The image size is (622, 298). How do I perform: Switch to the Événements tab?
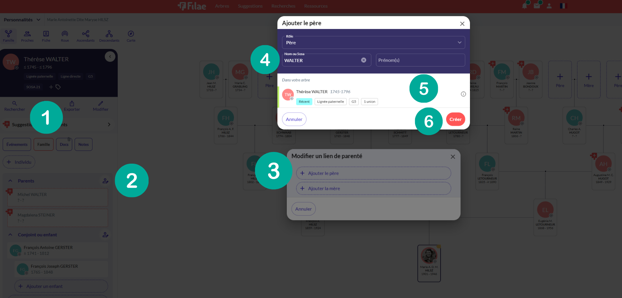[x=17, y=144]
